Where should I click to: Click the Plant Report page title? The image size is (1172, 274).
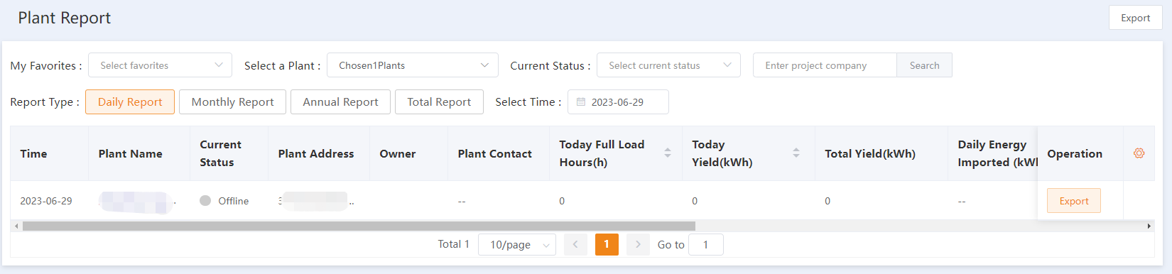pyautogui.click(x=65, y=18)
